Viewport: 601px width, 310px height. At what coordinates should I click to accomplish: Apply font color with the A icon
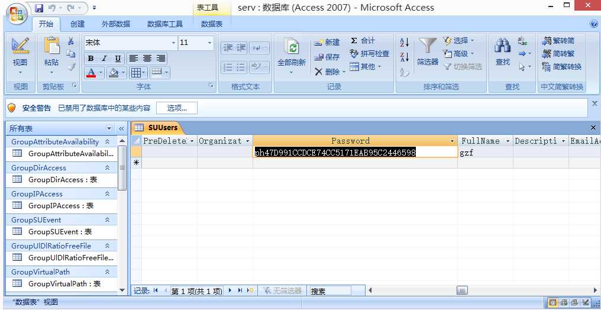tap(91, 72)
